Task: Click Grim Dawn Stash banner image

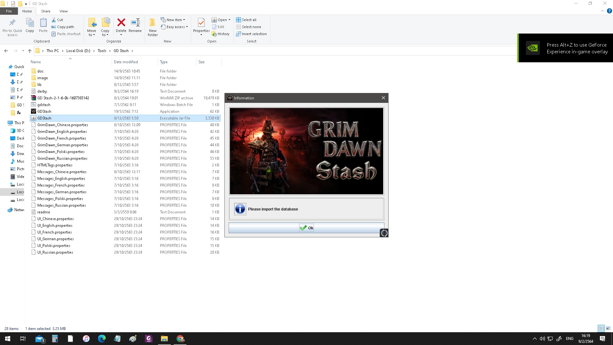Action: (306, 151)
